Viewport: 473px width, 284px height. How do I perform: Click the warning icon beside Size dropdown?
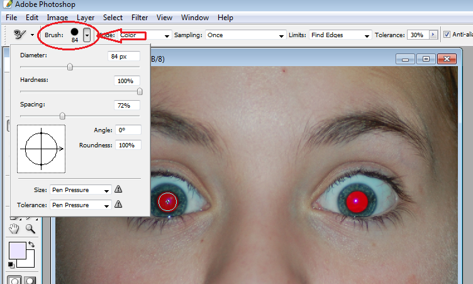tap(118, 190)
